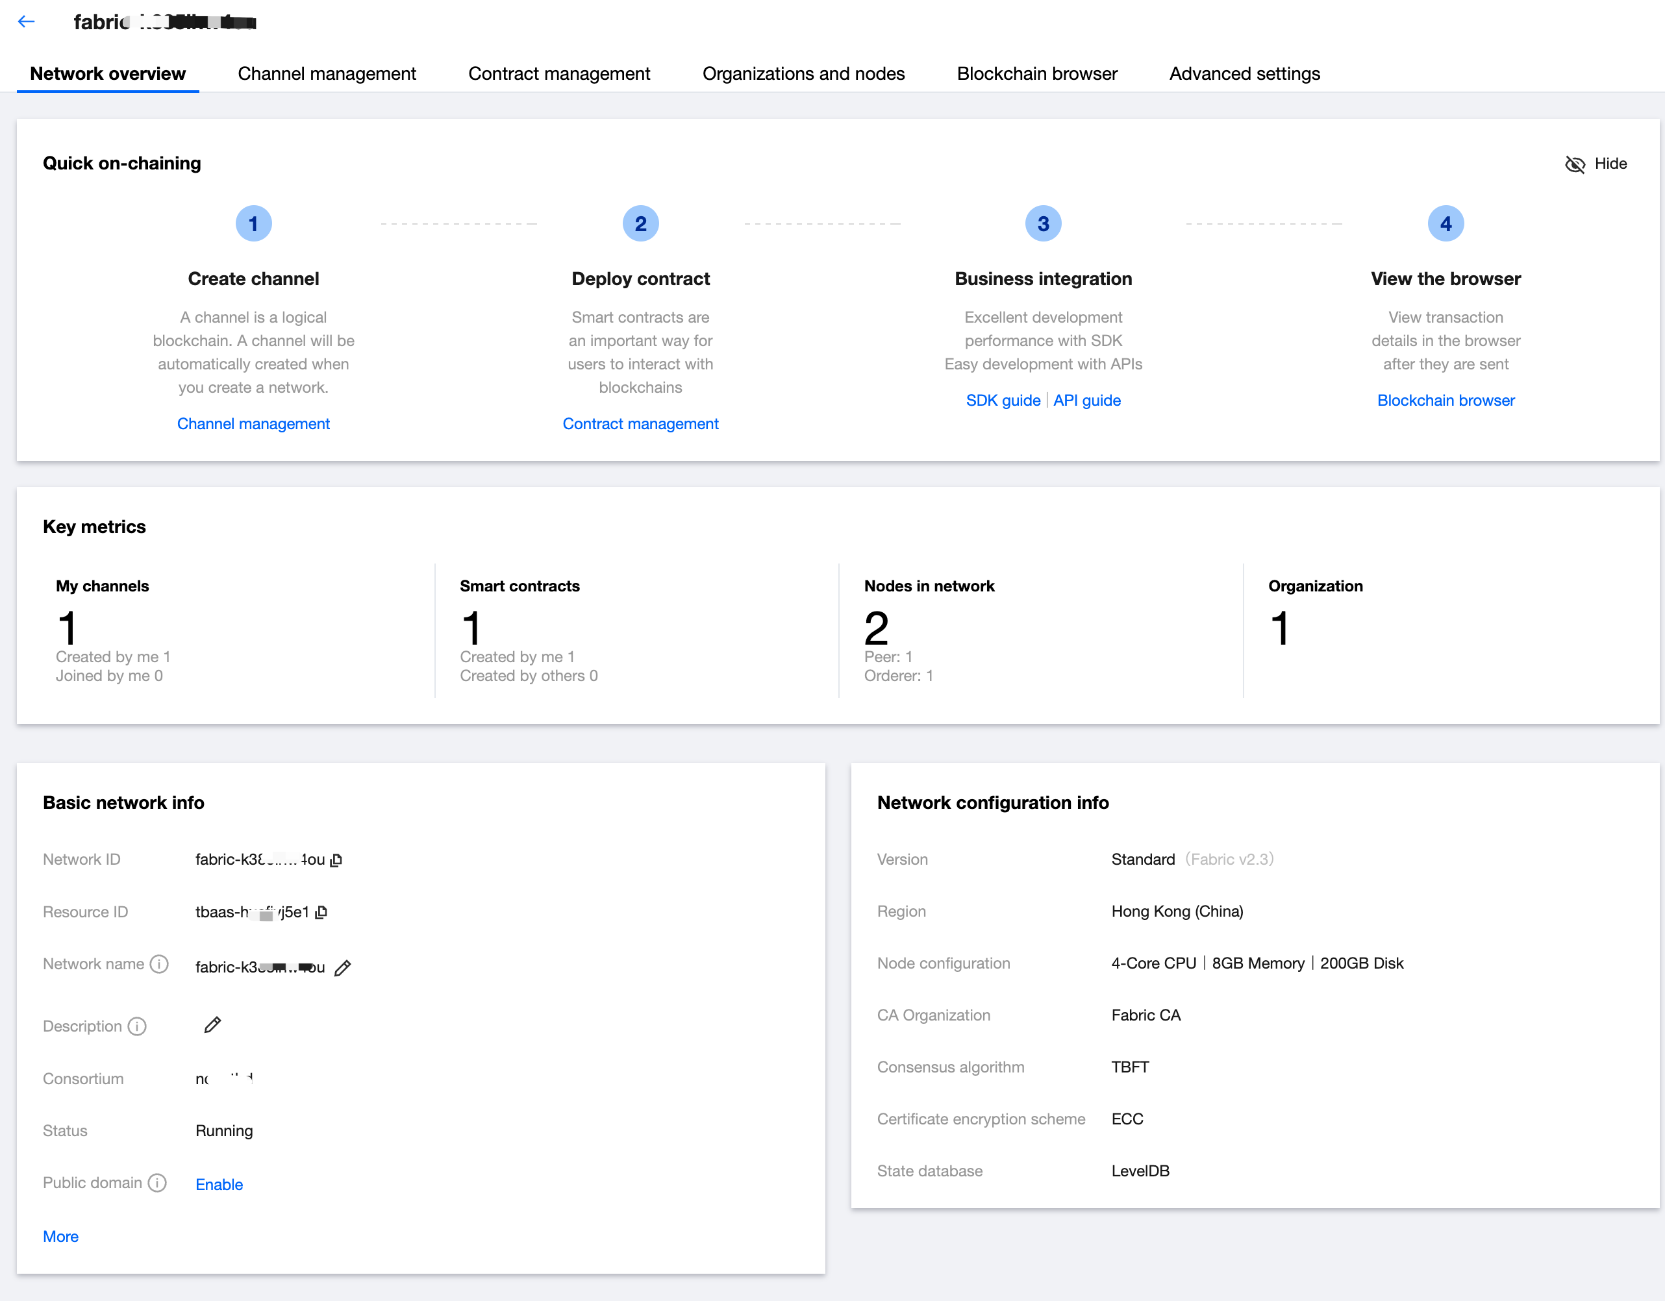Hide the Quick on-chaining panel

click(1596, 164)
